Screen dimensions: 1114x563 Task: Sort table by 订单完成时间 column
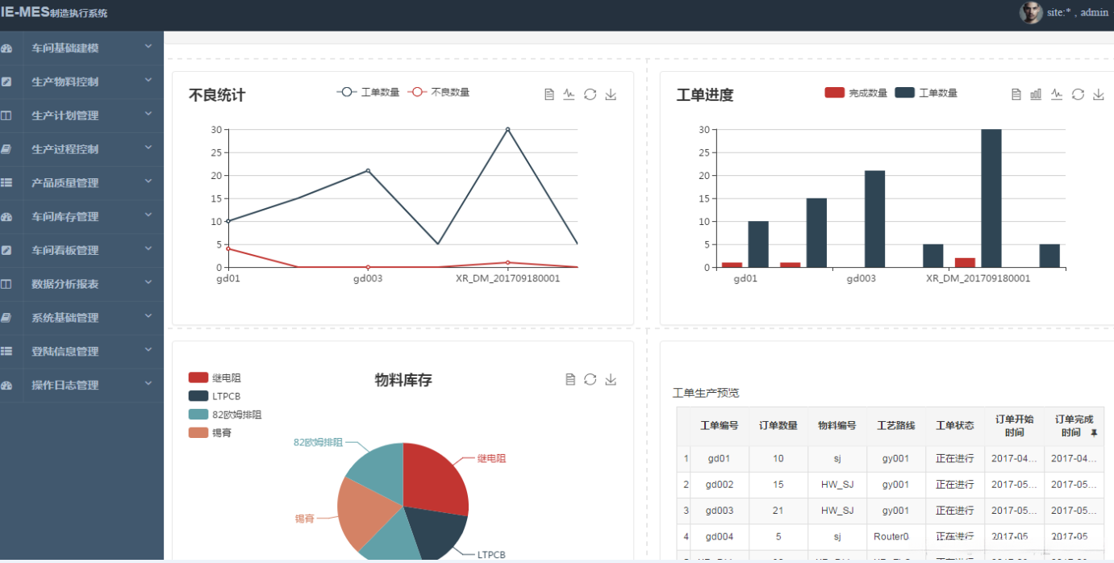click(x=1074, y=426)
